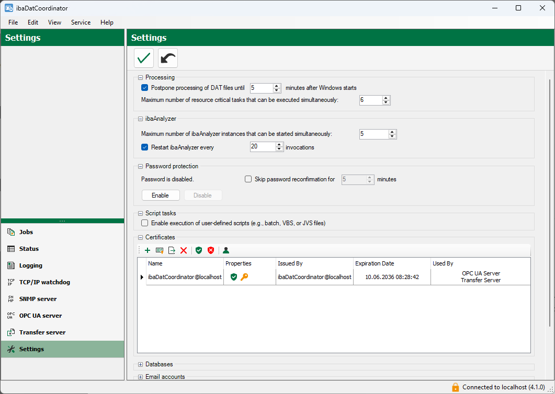Trust certificate using green shield toolbar icon
The image size is (555, 394).
199,250
